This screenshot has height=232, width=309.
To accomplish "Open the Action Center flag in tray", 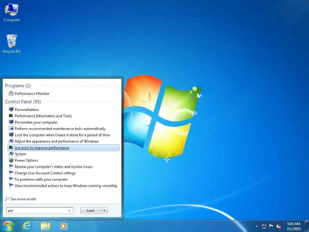I will (x=271, y=226).
